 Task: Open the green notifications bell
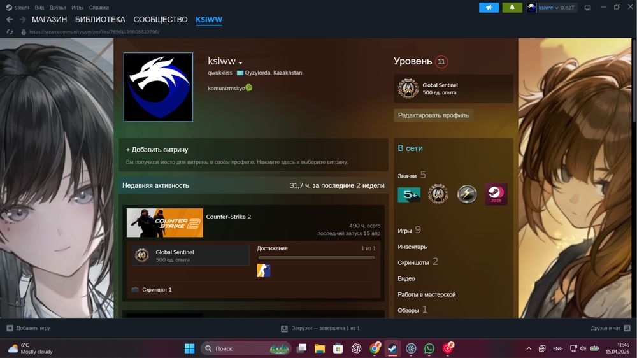pyautogui.click(x=512, y=7)
